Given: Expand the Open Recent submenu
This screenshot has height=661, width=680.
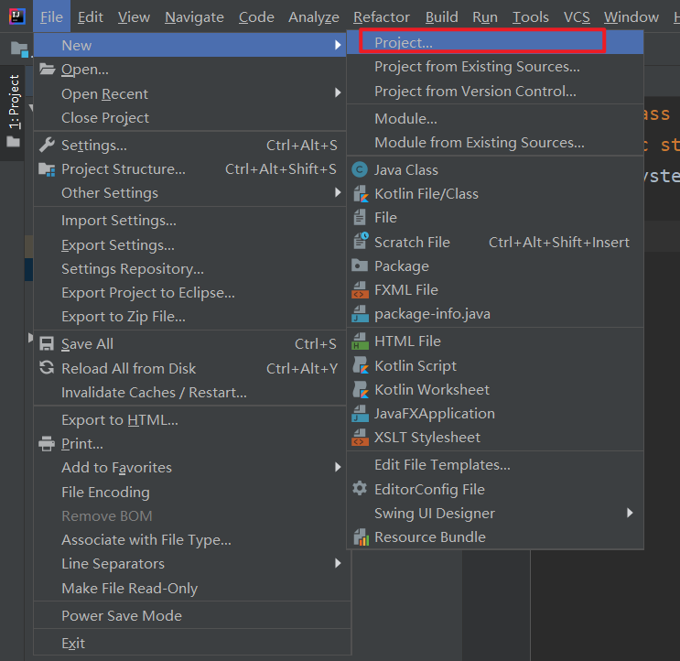Looking at the screenshot, I should [338, 92].
